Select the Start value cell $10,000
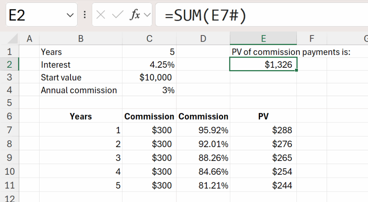 [x=149, y=77]
